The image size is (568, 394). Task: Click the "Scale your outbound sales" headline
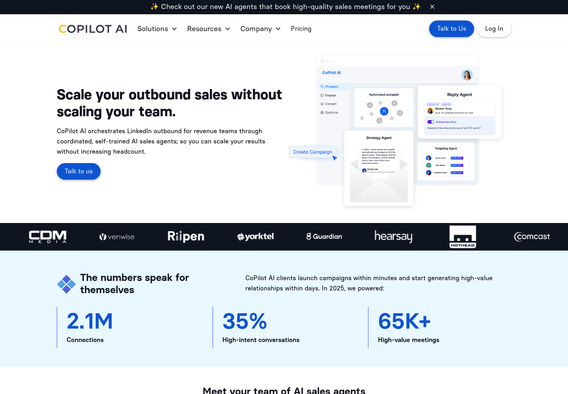[169, 103]
